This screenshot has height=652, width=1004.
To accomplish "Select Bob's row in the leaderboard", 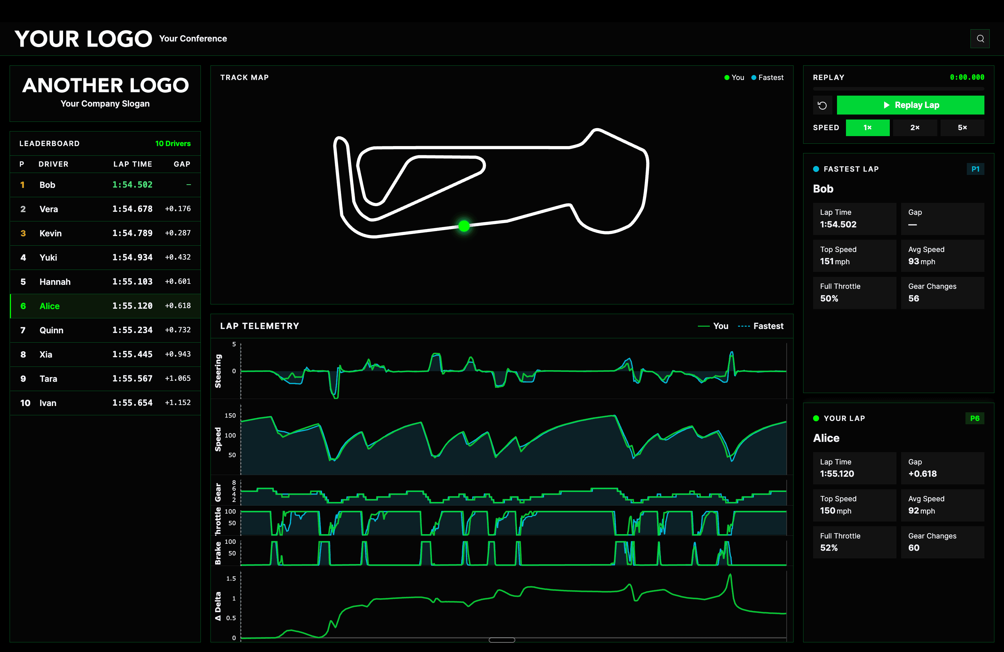I will pos(106,185).
